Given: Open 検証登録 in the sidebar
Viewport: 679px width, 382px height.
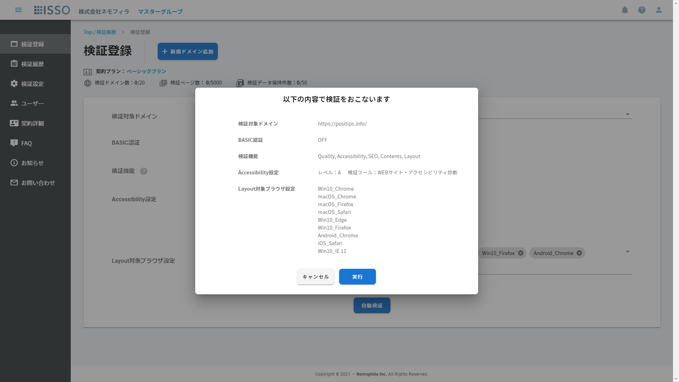Looking at the screenshot, I should click(35, 44).
